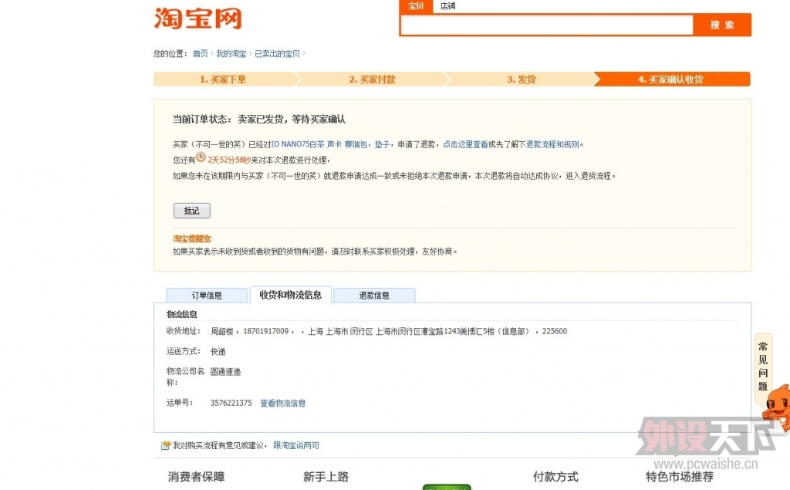Switch to the 收货和物流信息 tab

pyautogui.click(x=291, y=295)
